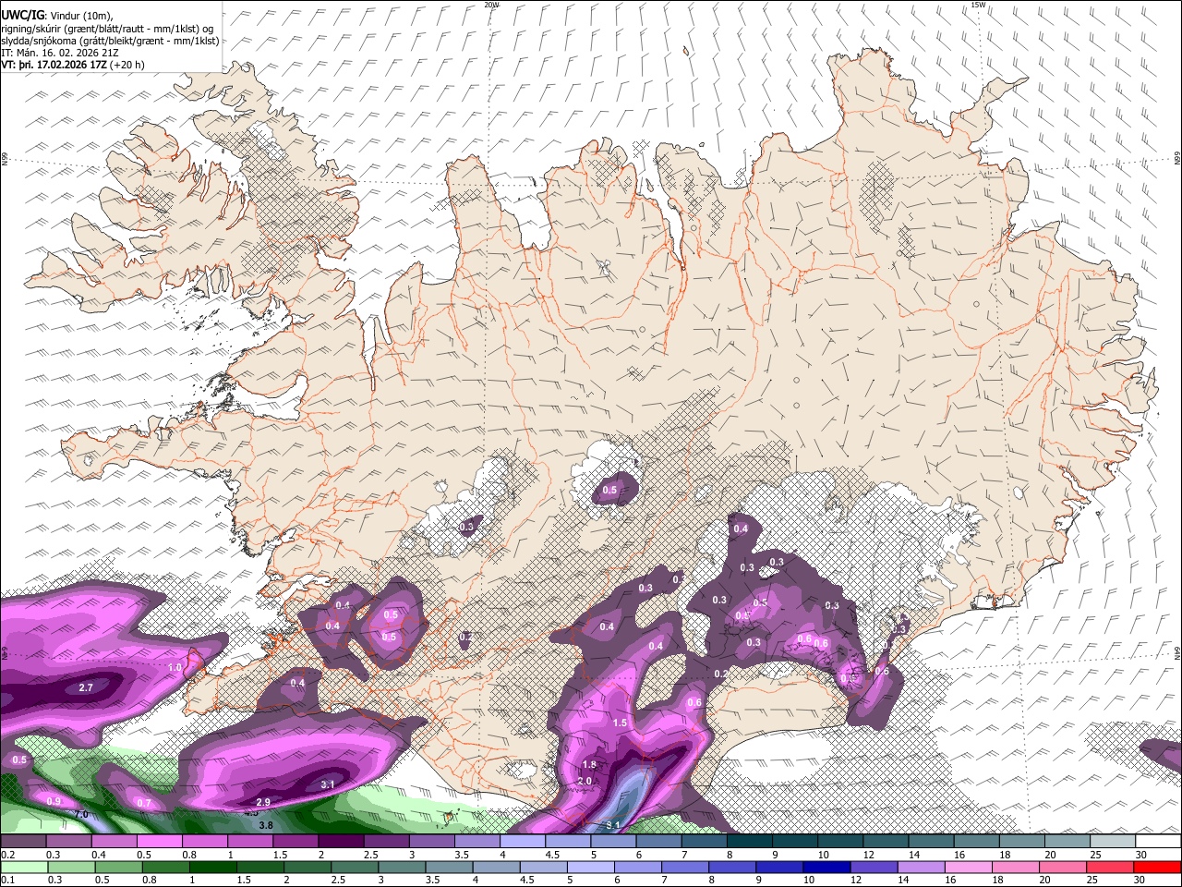Viewport: 1182px width, 887px height.
Task: Select the 'VT: þri. 17.02.2026 17Z' valid time line
Action: click(73, 66)
